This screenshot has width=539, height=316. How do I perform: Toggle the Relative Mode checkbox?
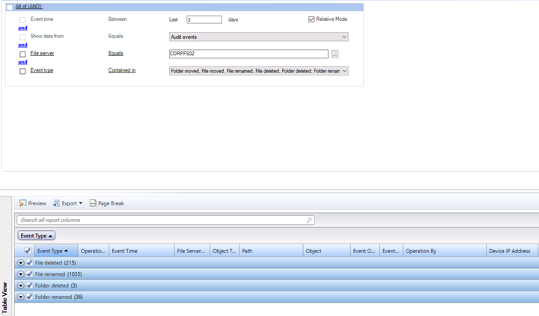(x=311, y=19)
